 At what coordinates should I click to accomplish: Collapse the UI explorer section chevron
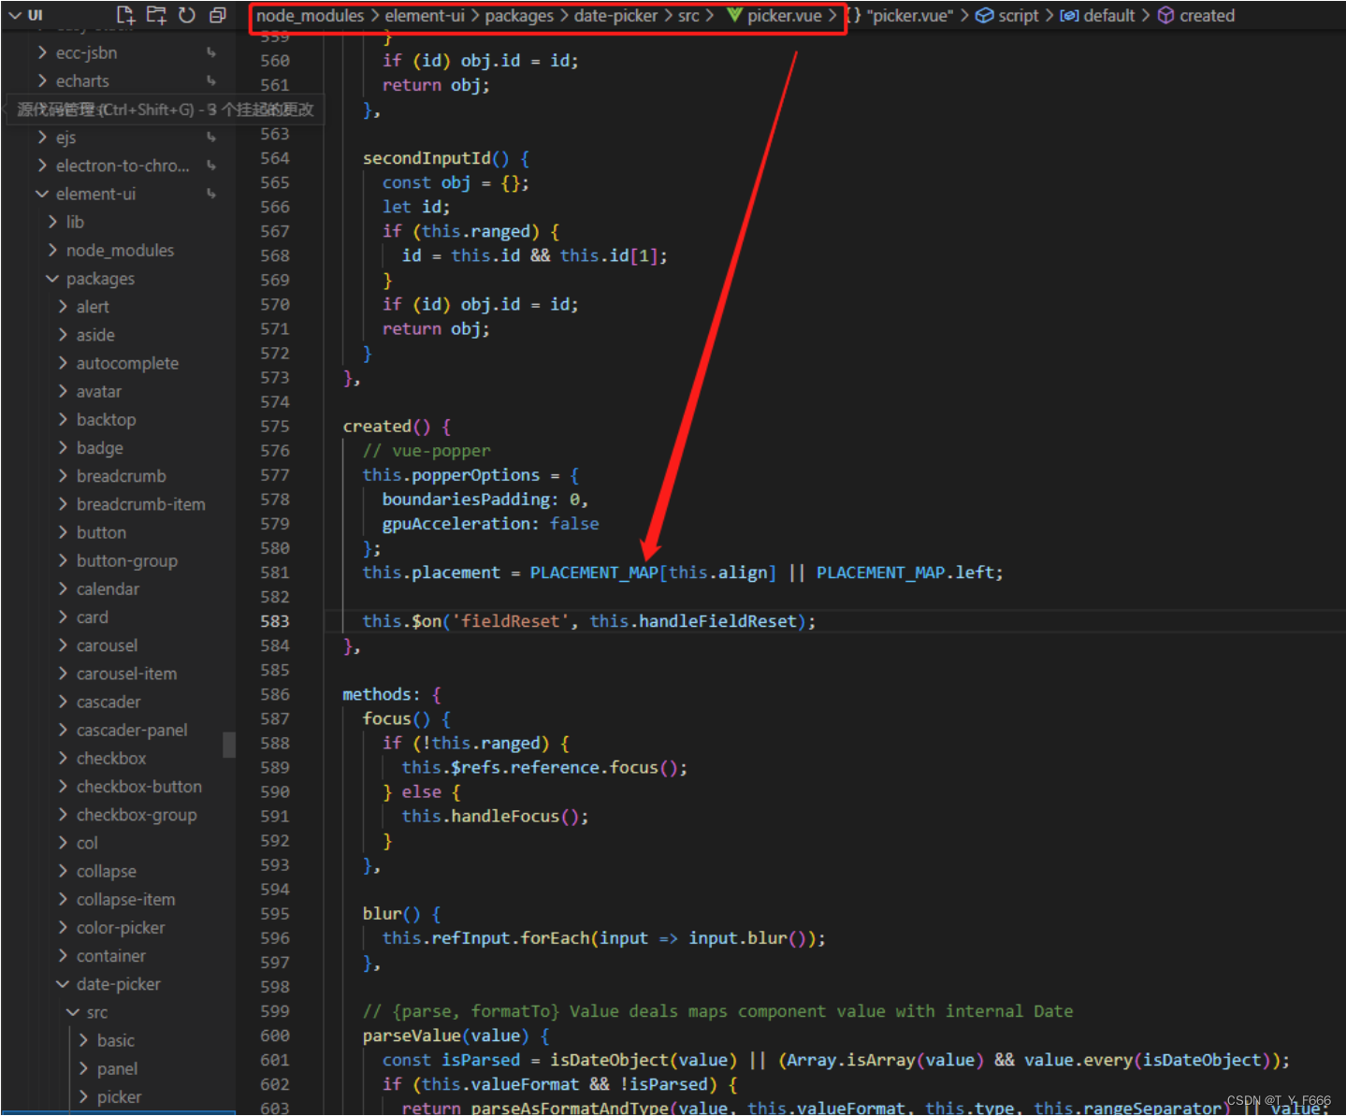pos(15,15)
